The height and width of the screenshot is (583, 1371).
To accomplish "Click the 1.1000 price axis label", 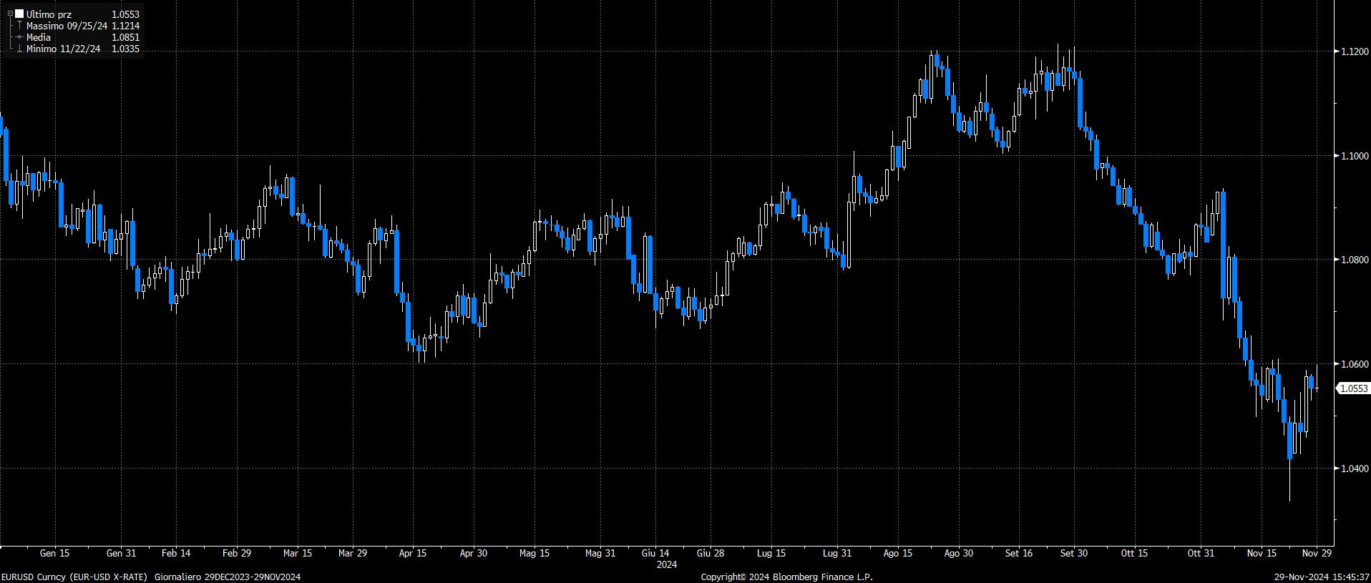I will (1353, 156).
